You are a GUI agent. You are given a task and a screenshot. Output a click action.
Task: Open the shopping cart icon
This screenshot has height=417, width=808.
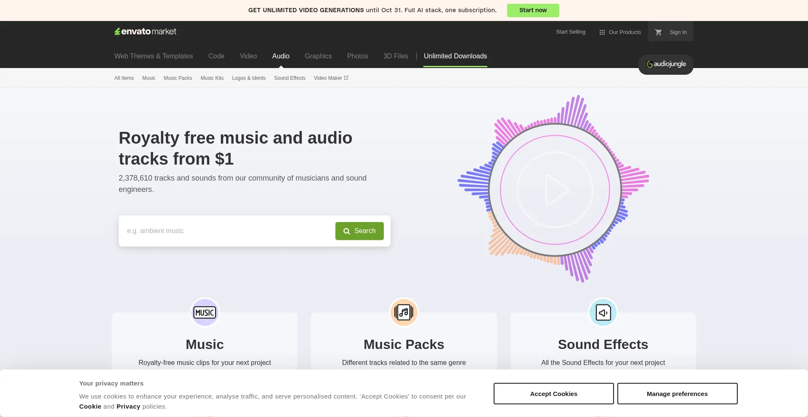tap(659, 32)
